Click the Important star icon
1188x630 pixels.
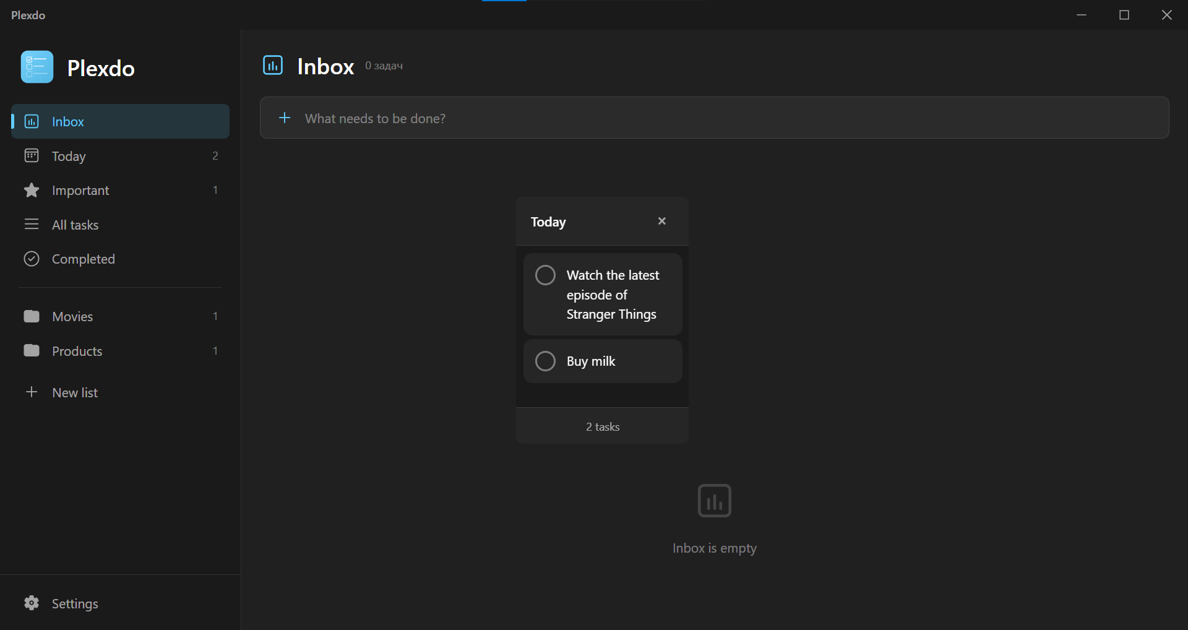31,190
